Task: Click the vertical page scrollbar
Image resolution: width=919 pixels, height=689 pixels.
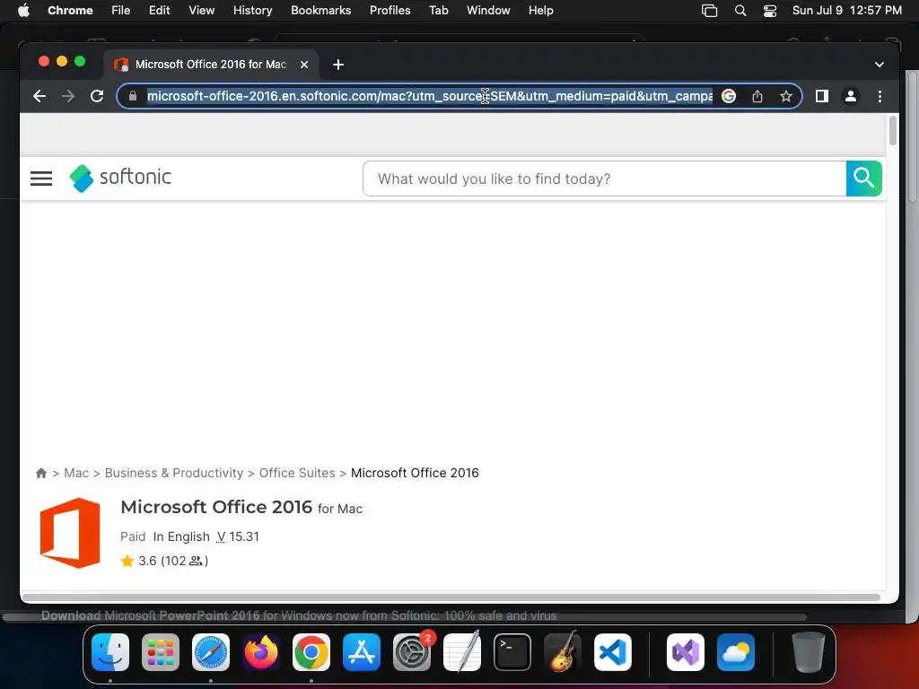Action: (x=893, y=130)
